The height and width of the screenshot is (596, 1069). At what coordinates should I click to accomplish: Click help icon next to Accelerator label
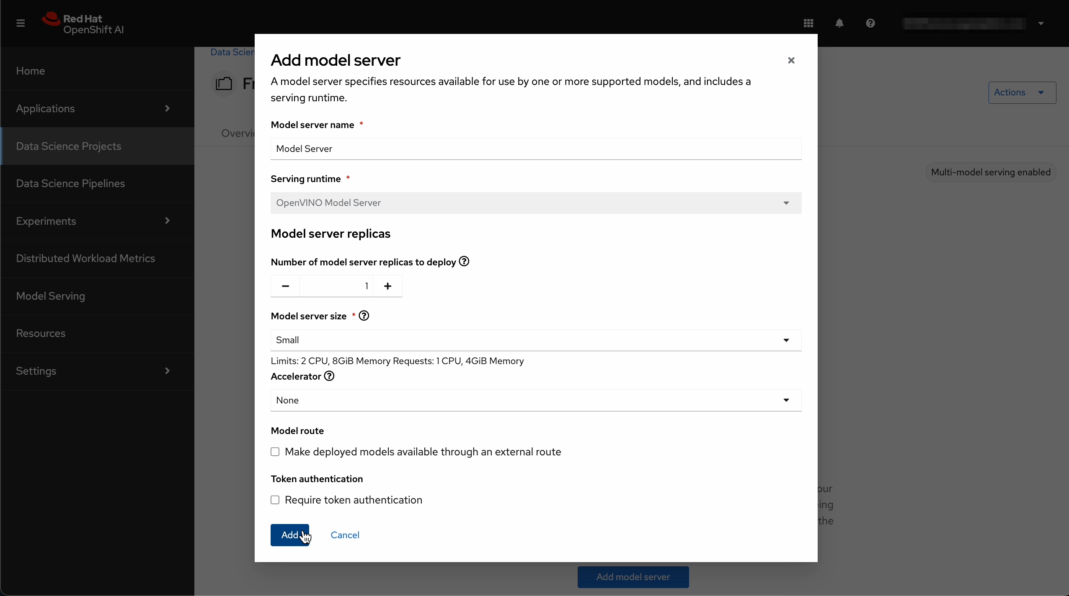pyautogui.click(x=330, y=376)
